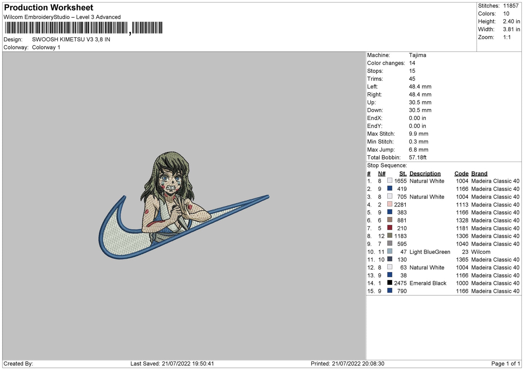Image resolution: width=524 pixels, height=370 pixels.
Task: Click 'Wilcom EmbroideryStudio – Level 3 Advanced' text
Action: tap(62, 17)
